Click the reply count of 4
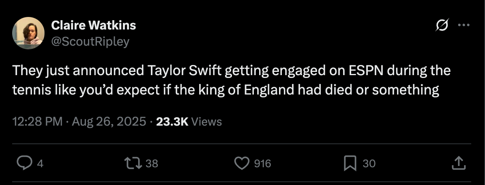The height and width of the screenshot is (185, 485). pos(40,164)
